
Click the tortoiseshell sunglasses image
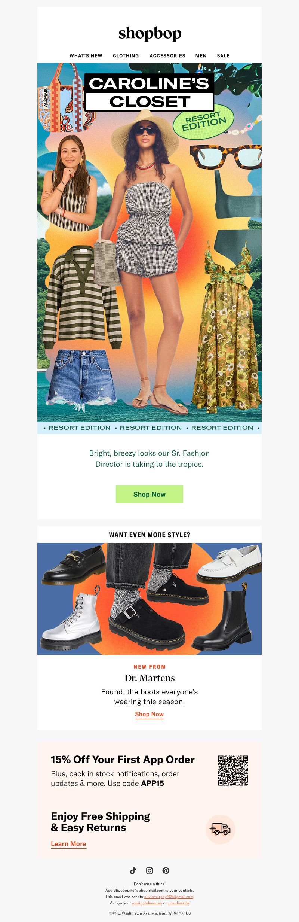coord(226,156)
